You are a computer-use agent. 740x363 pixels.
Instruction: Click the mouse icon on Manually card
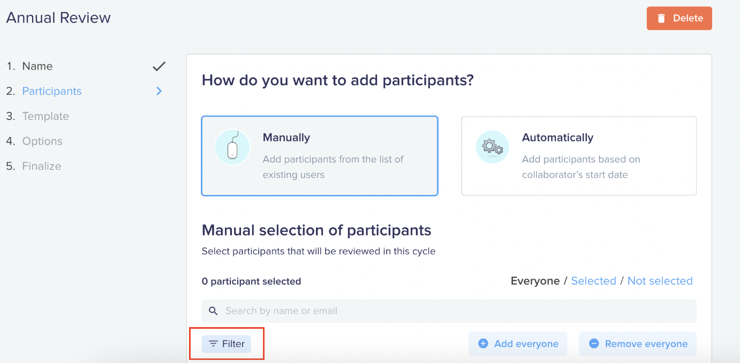click(232, 147)
